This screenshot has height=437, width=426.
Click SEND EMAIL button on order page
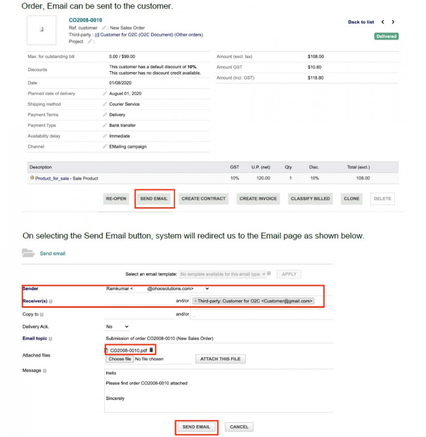tap(154, 199)
